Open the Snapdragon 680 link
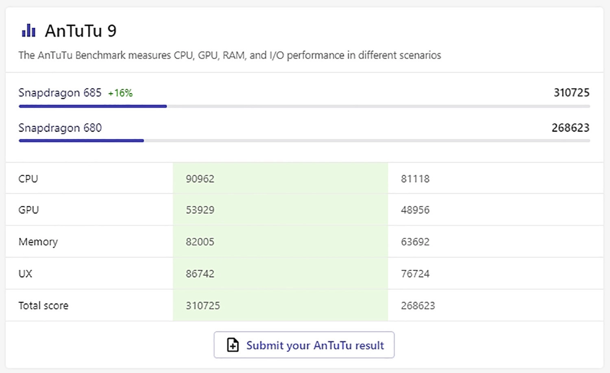Screen dimensions: 610x373 coord(60,128)
